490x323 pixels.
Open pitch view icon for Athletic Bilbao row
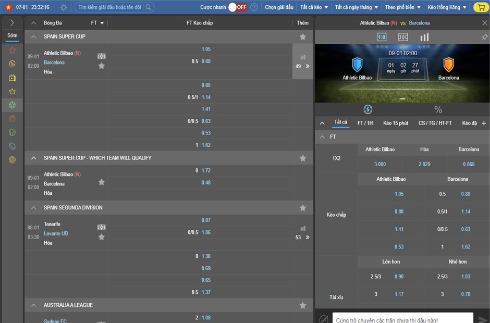point(102,56)
